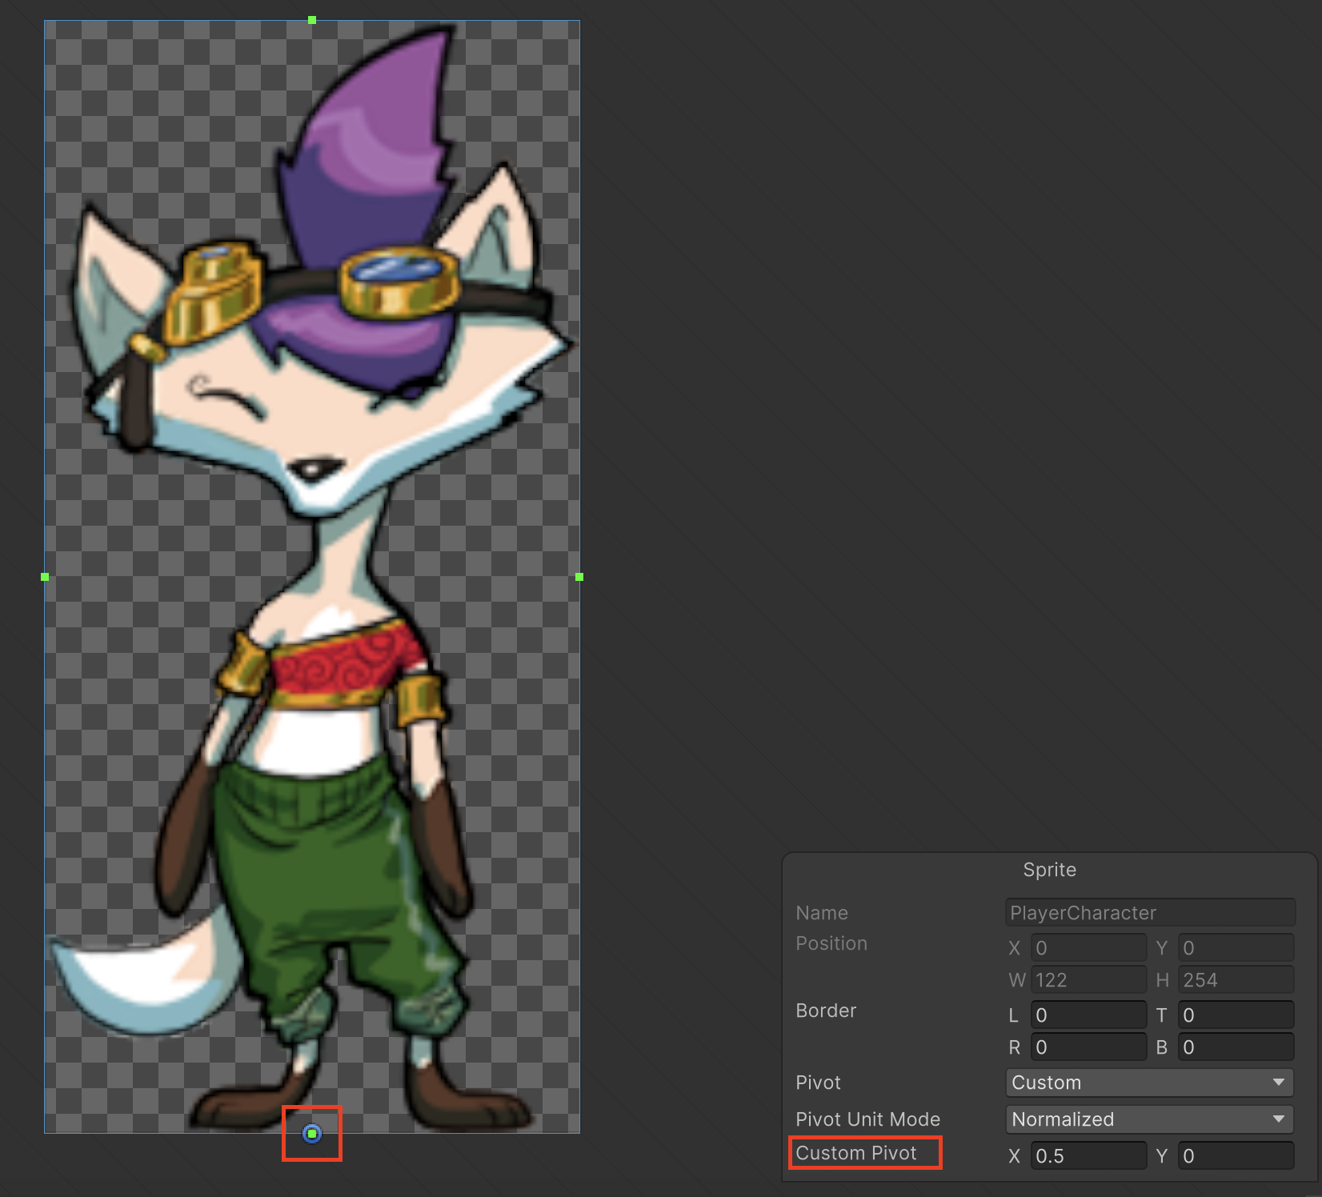
Task: Click the Sprite panel title
Action: click(x=1049, y=870)
